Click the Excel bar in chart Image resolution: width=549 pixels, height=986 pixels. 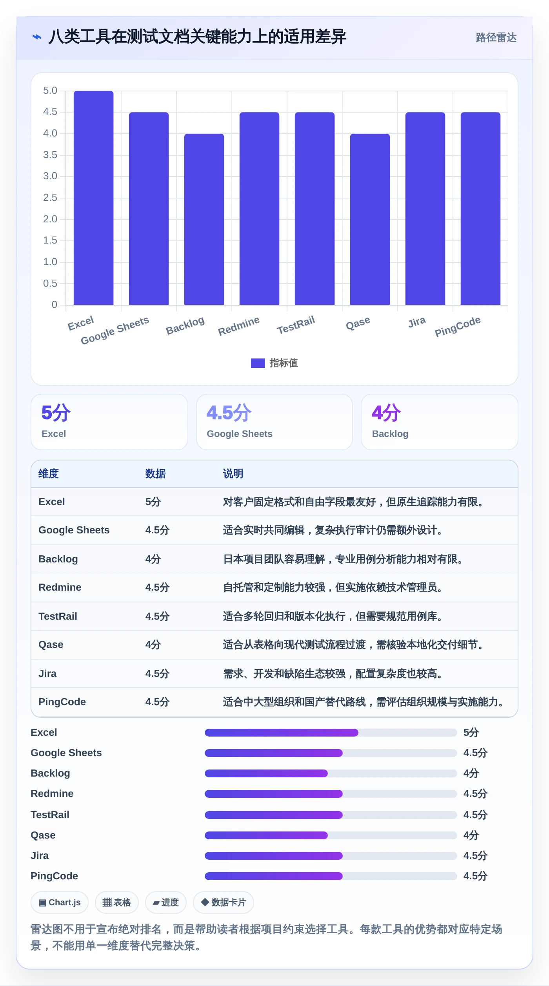point(94,198)
